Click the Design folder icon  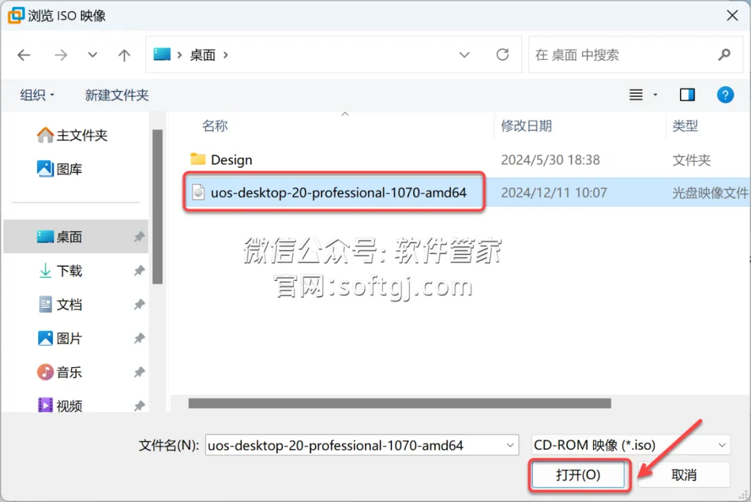point(197,159)
